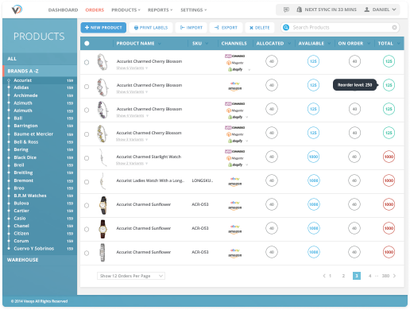Image resolution: width=410 pixels, height=310 pixels.
Task: Toggle the select-all header checkbox
Action: [87, 43]
